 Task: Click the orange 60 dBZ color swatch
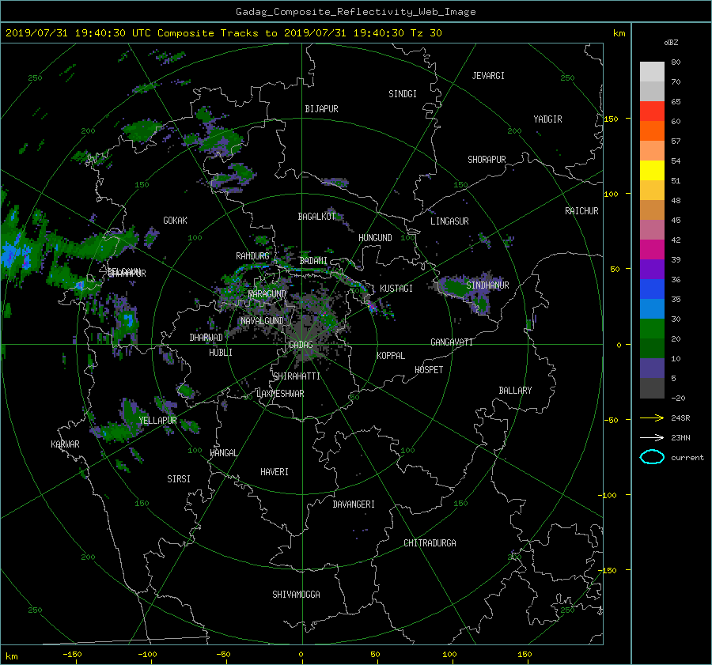[x=652, y=131]
